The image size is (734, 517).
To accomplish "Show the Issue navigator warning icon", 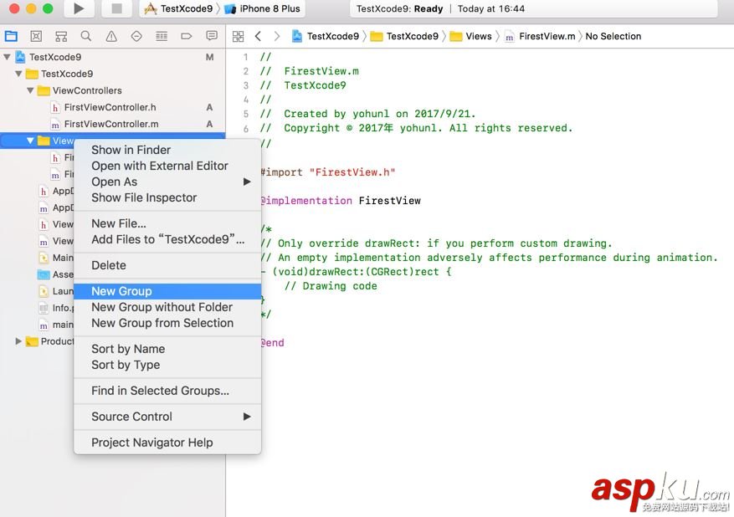I will click(110, 36).
